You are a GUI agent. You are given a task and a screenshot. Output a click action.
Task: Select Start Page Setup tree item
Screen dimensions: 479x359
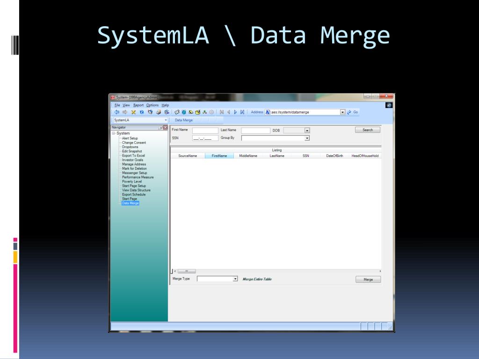point(134,186)
